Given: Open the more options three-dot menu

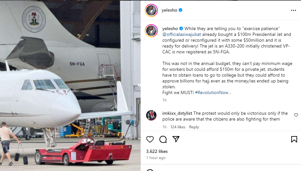Looking at the screenshot, I should (293, 10).
